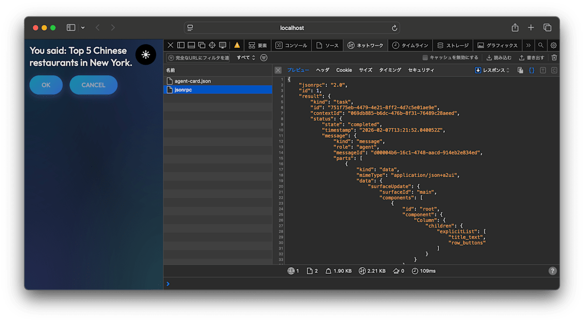The image size is (584, 322).
Task: Select プレビュー detail tab
Action: point(298,70)
